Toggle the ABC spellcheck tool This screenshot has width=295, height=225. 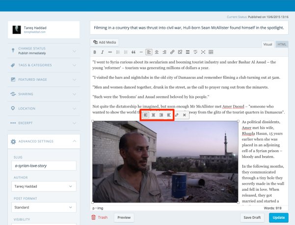click(195, 52)
